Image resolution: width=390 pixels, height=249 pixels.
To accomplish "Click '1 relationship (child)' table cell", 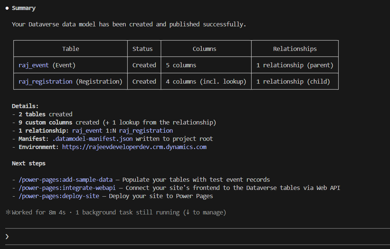I will (x=293, y=81).
